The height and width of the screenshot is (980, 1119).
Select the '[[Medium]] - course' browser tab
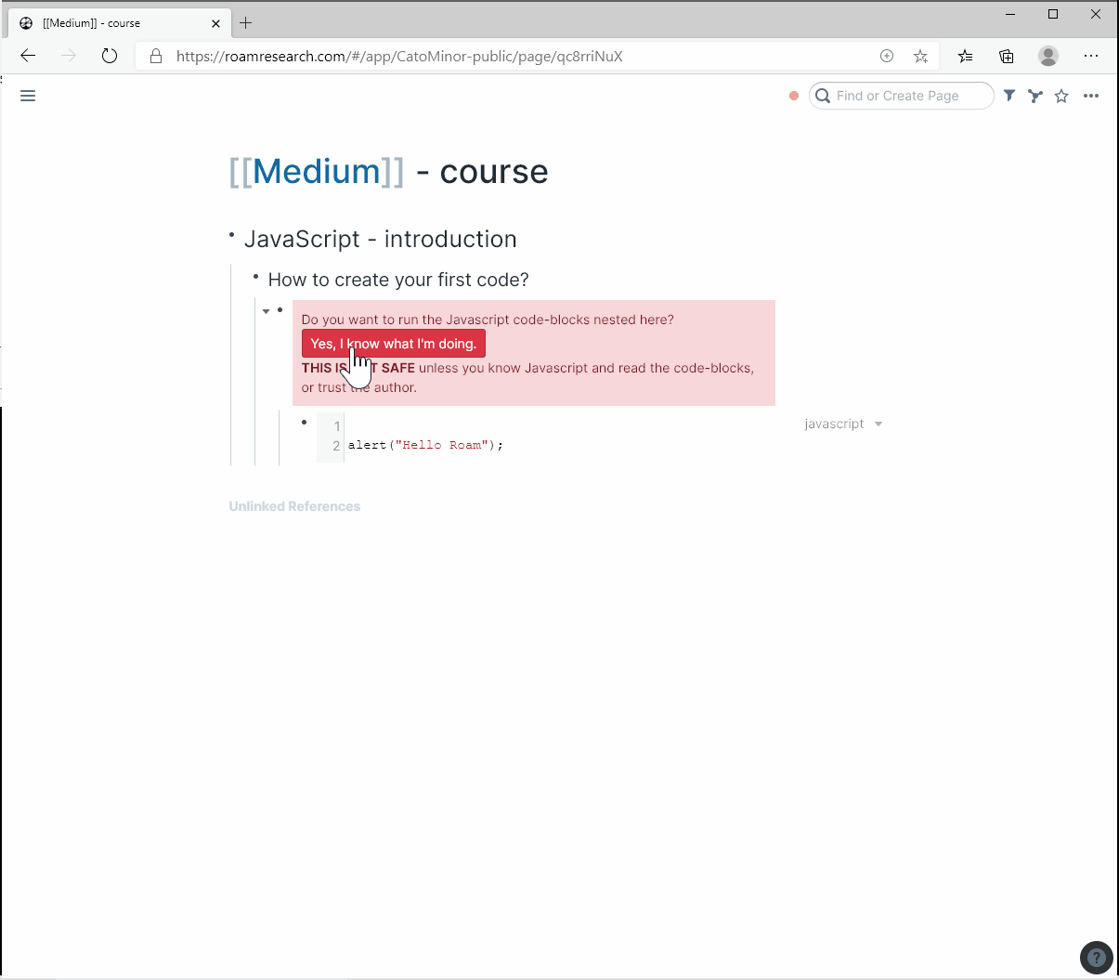tap(120, 23)
